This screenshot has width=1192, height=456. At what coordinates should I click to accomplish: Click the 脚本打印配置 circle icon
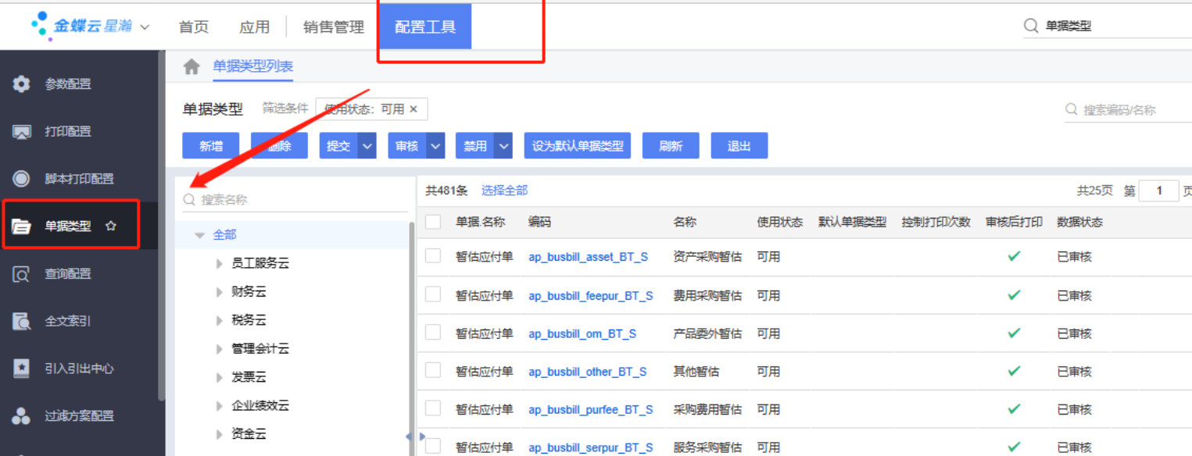pos(22,179)
